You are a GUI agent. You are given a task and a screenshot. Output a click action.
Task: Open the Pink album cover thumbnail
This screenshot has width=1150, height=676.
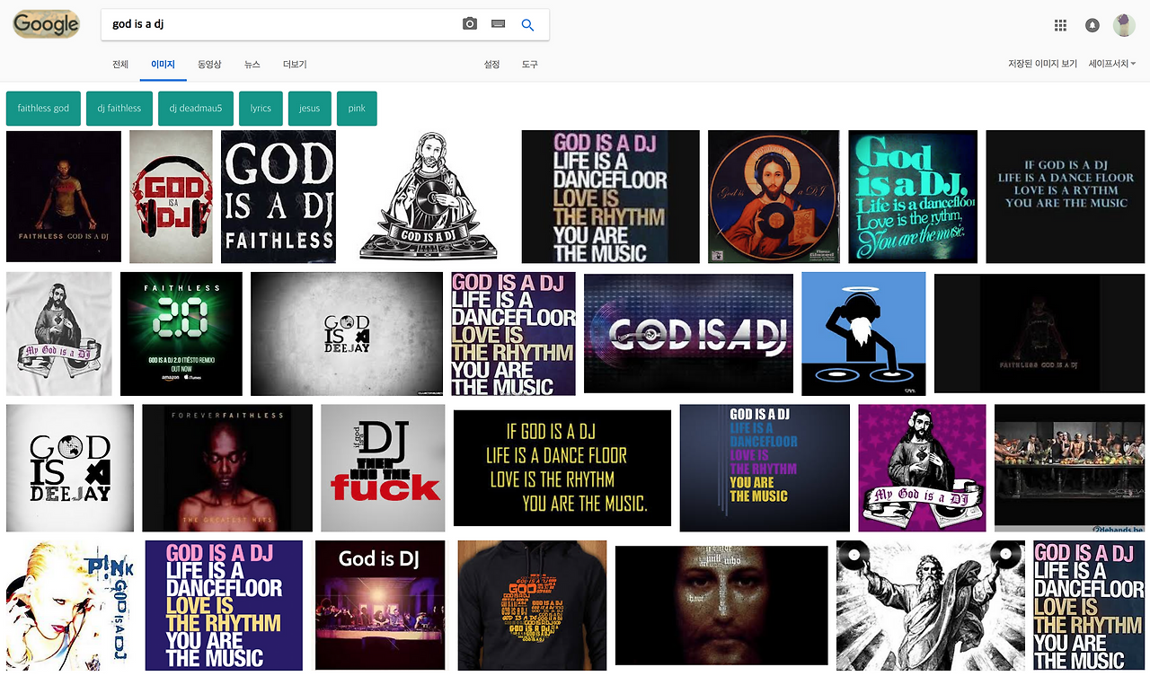tap(69, 605)
